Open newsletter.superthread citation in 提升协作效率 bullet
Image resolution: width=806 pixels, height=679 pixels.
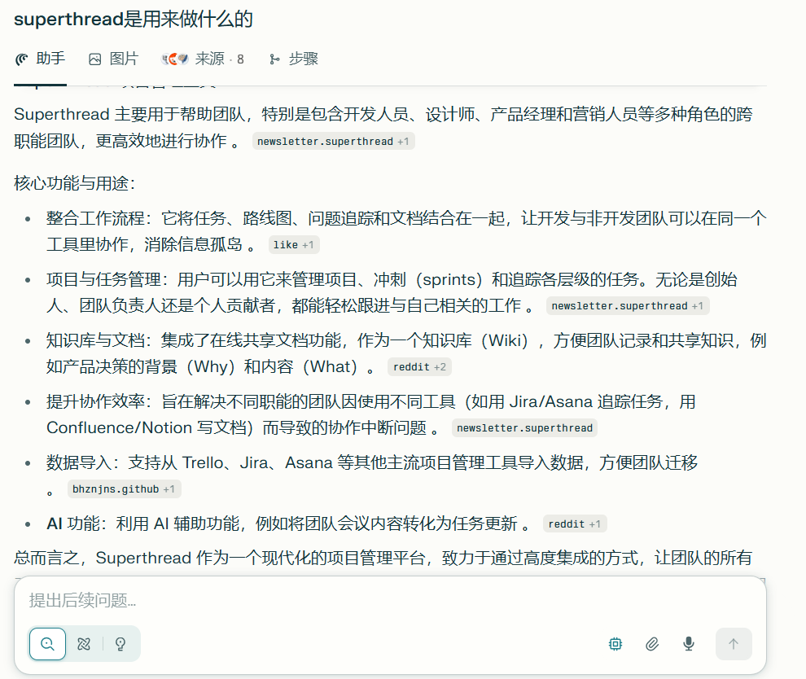pos(523,428)
